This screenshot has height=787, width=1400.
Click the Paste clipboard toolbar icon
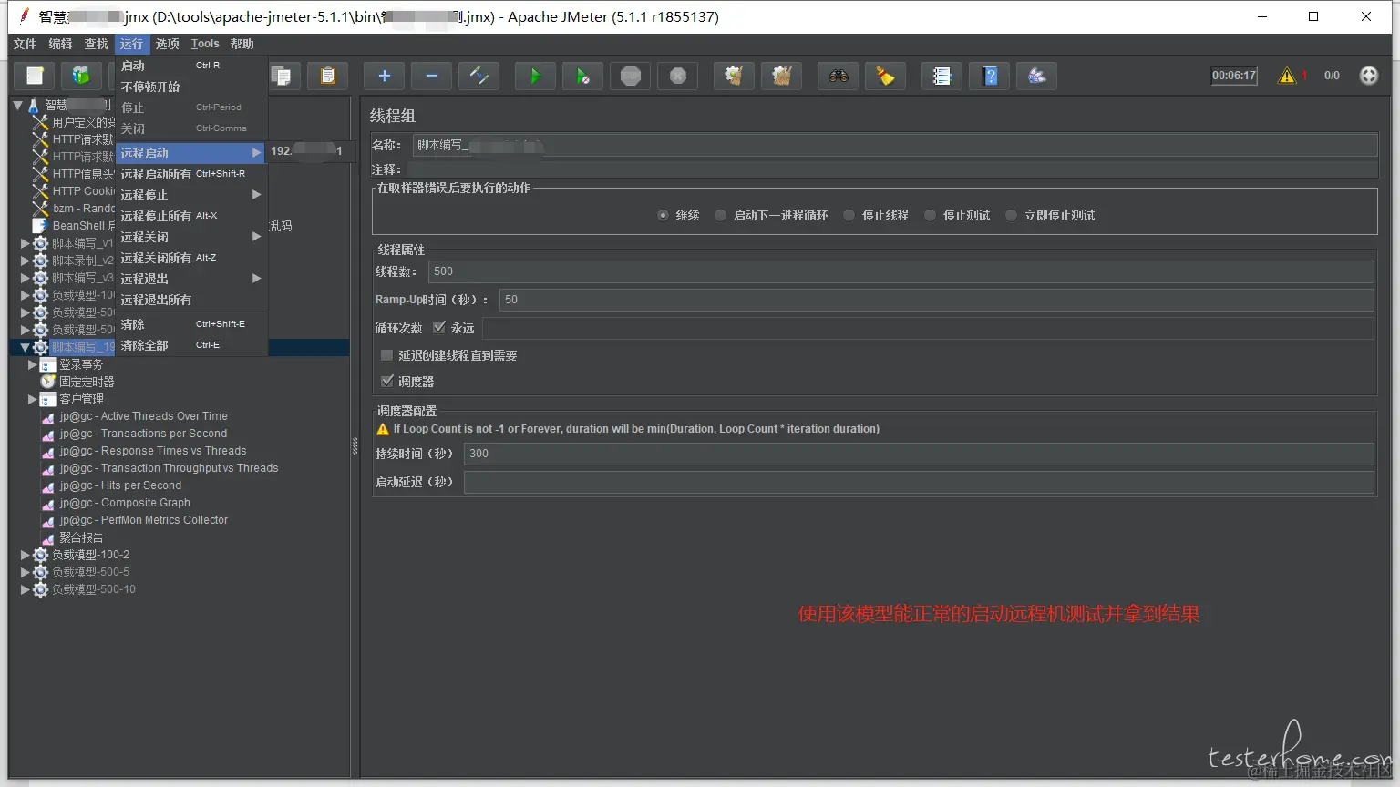coord(327,76)
